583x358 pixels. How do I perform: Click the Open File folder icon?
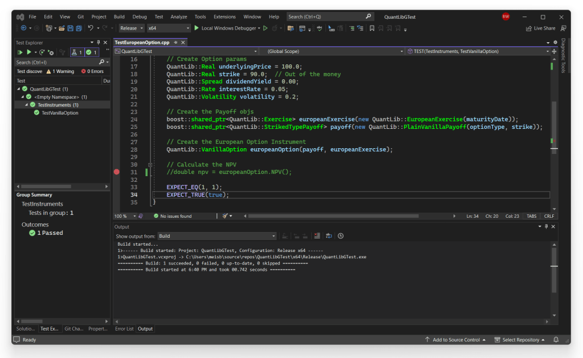tap(62, 29)
